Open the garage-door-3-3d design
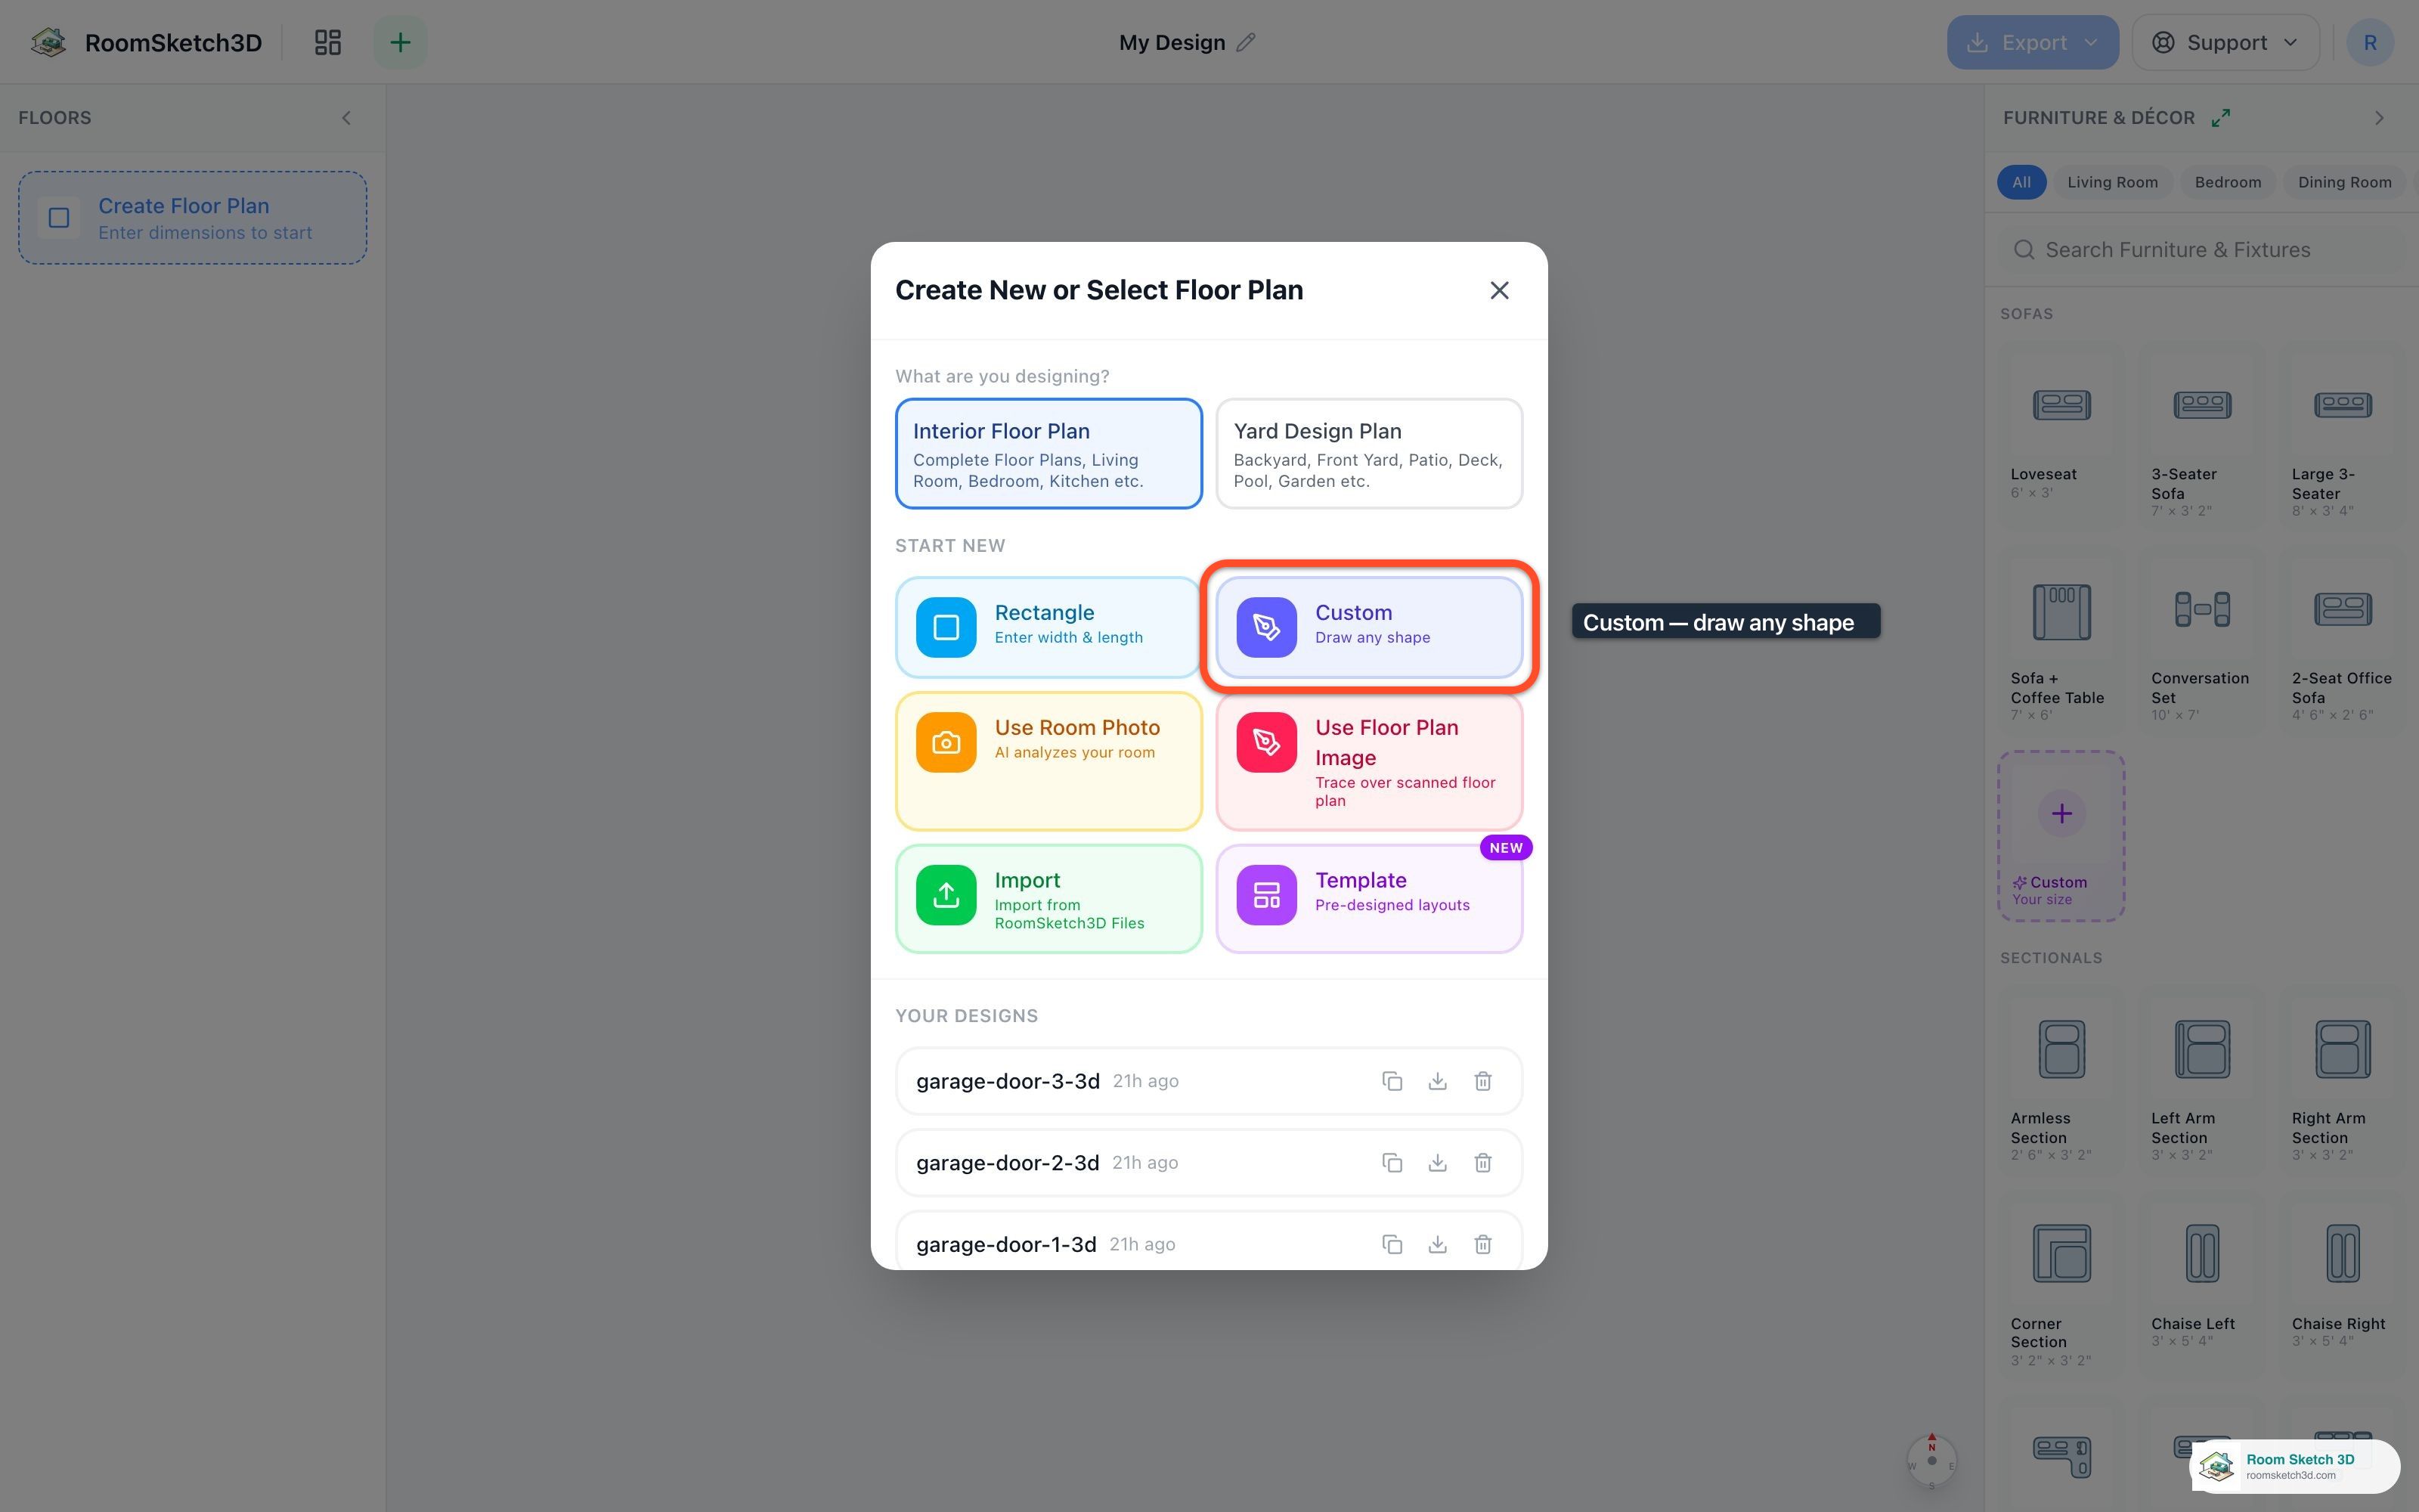Image resolution: width=2419 pixels, height=1512 pixels. point(1209,1081)
